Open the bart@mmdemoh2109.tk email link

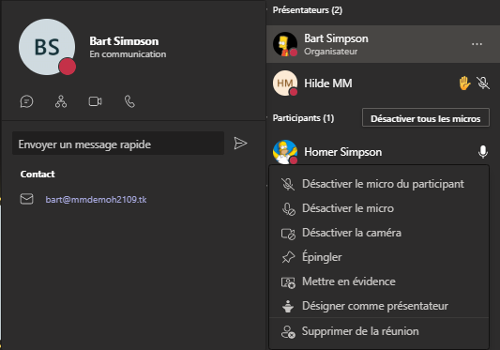[96, 200]
